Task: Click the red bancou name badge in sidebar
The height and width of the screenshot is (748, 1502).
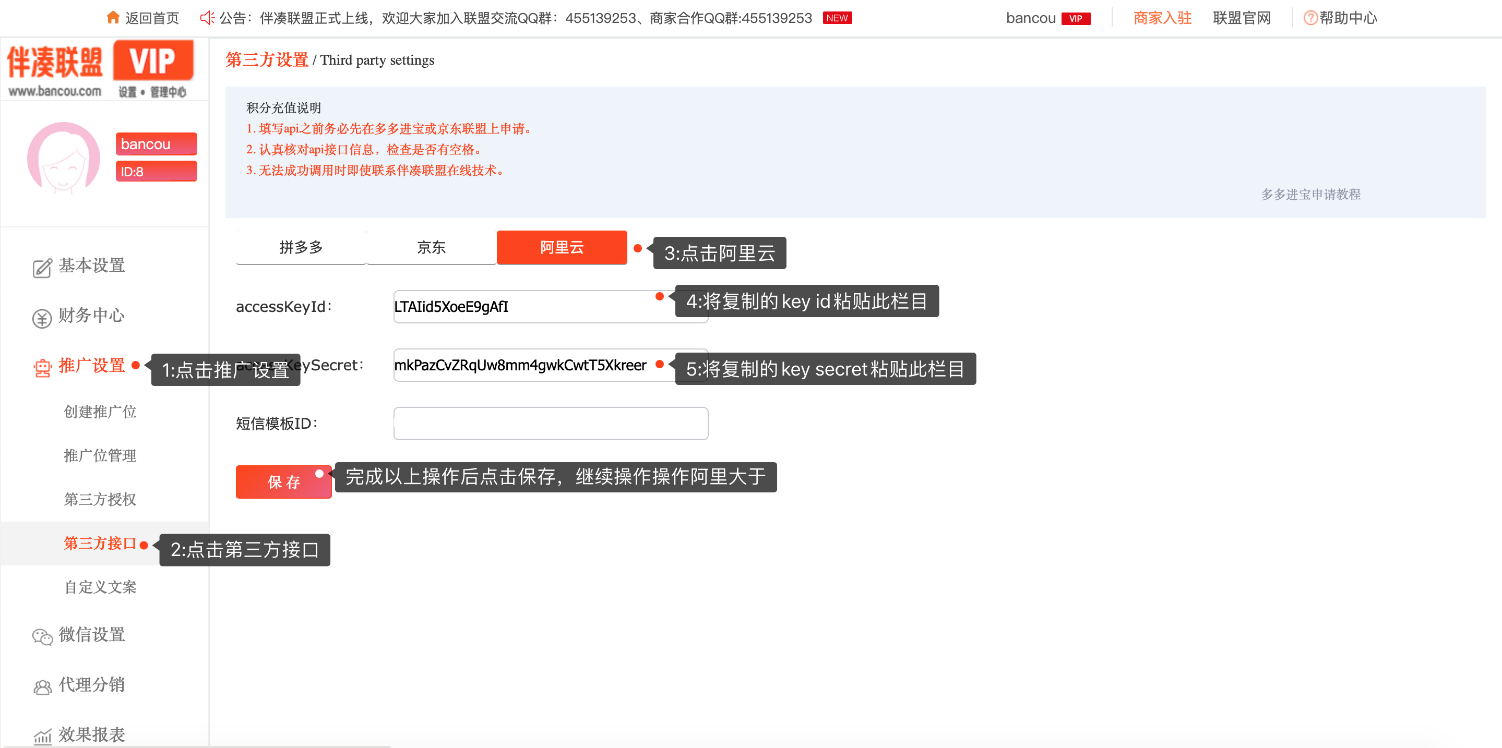Action: pos(156,144)
